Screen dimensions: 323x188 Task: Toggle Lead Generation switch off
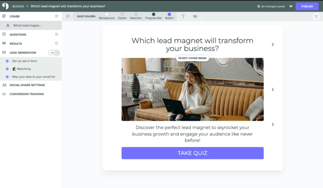[x=54, y=53]
